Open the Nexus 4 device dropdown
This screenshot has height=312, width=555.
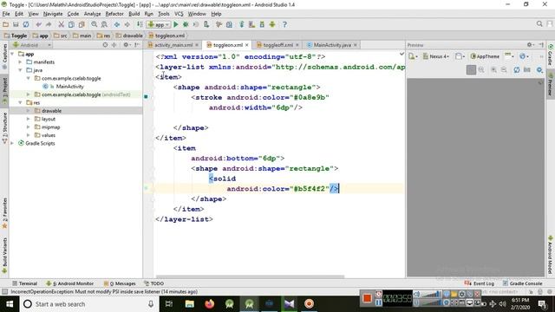436,56
